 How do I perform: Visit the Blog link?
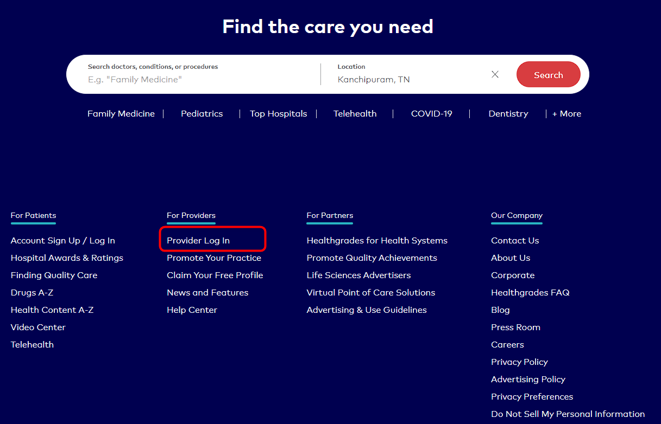click(x=500, y=310)
